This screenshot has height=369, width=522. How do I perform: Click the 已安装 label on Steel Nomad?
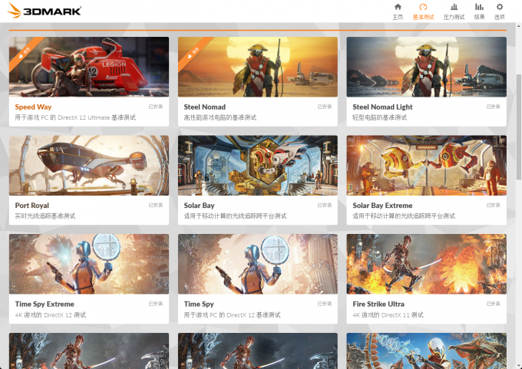click(324, 107)
